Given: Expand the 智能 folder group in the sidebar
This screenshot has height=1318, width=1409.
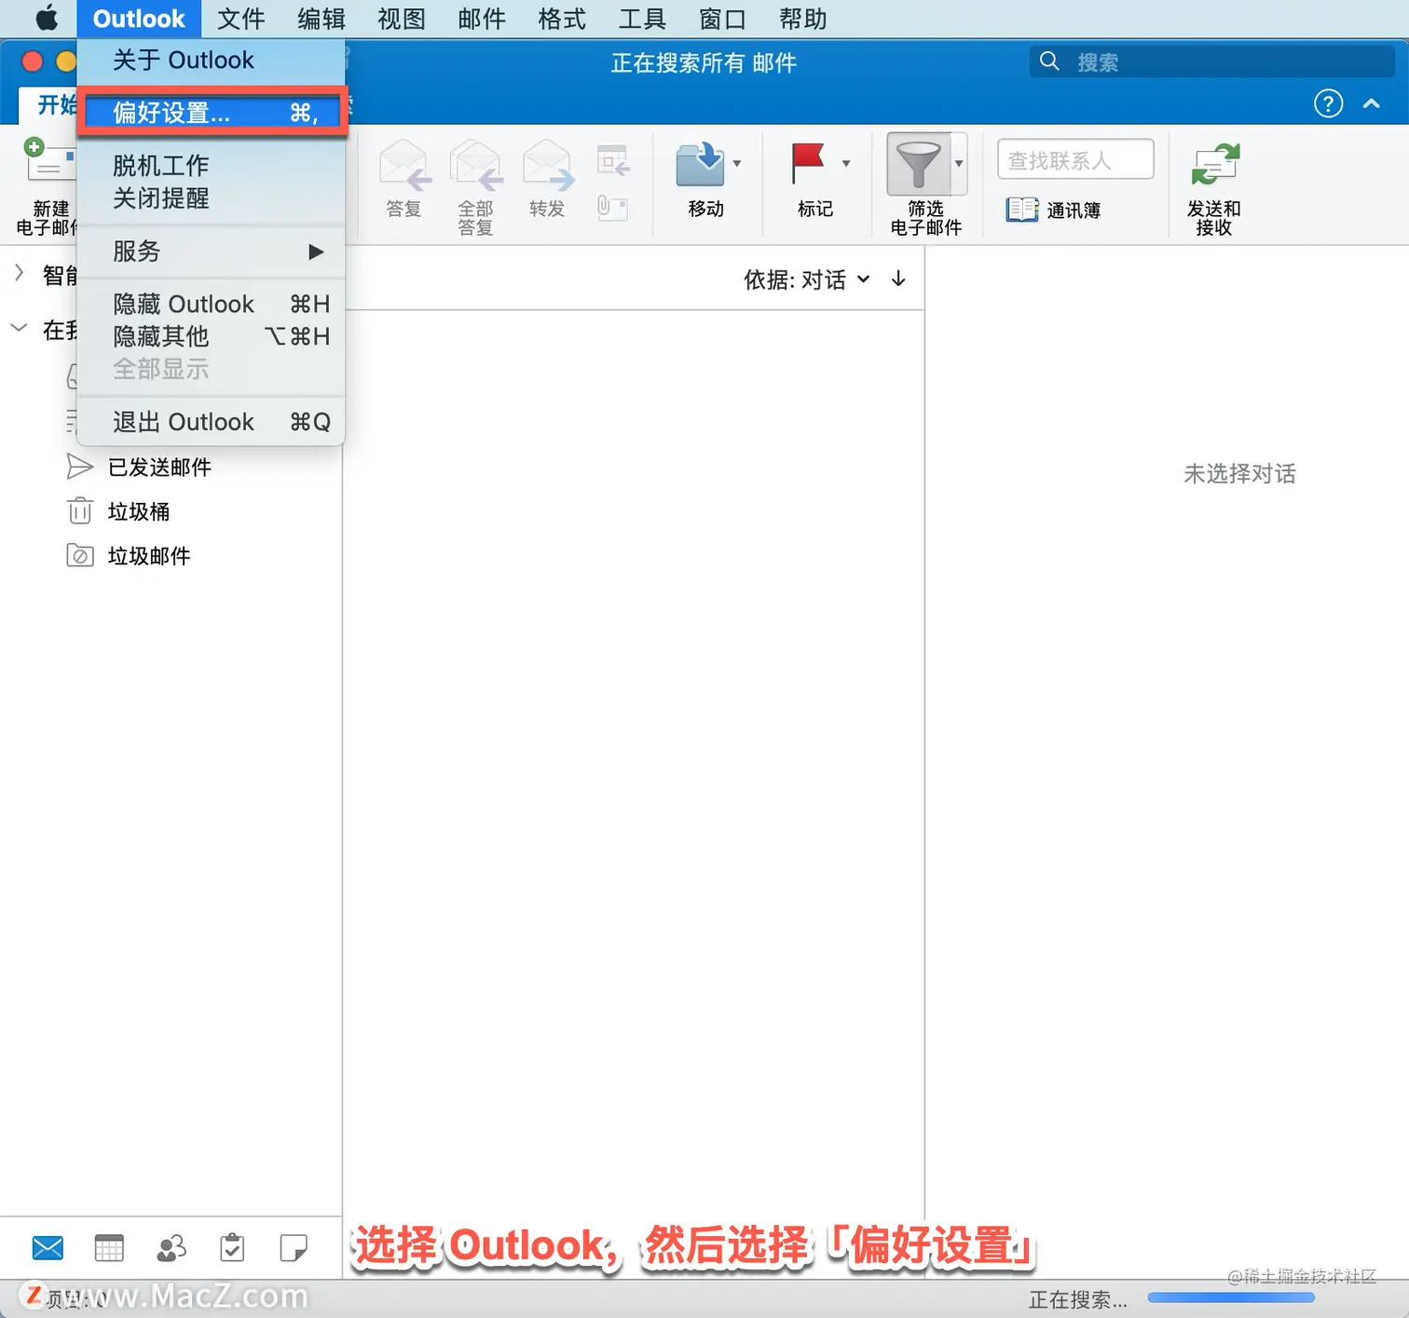Looking at the screenshot, I should click(x=19, y=273).
